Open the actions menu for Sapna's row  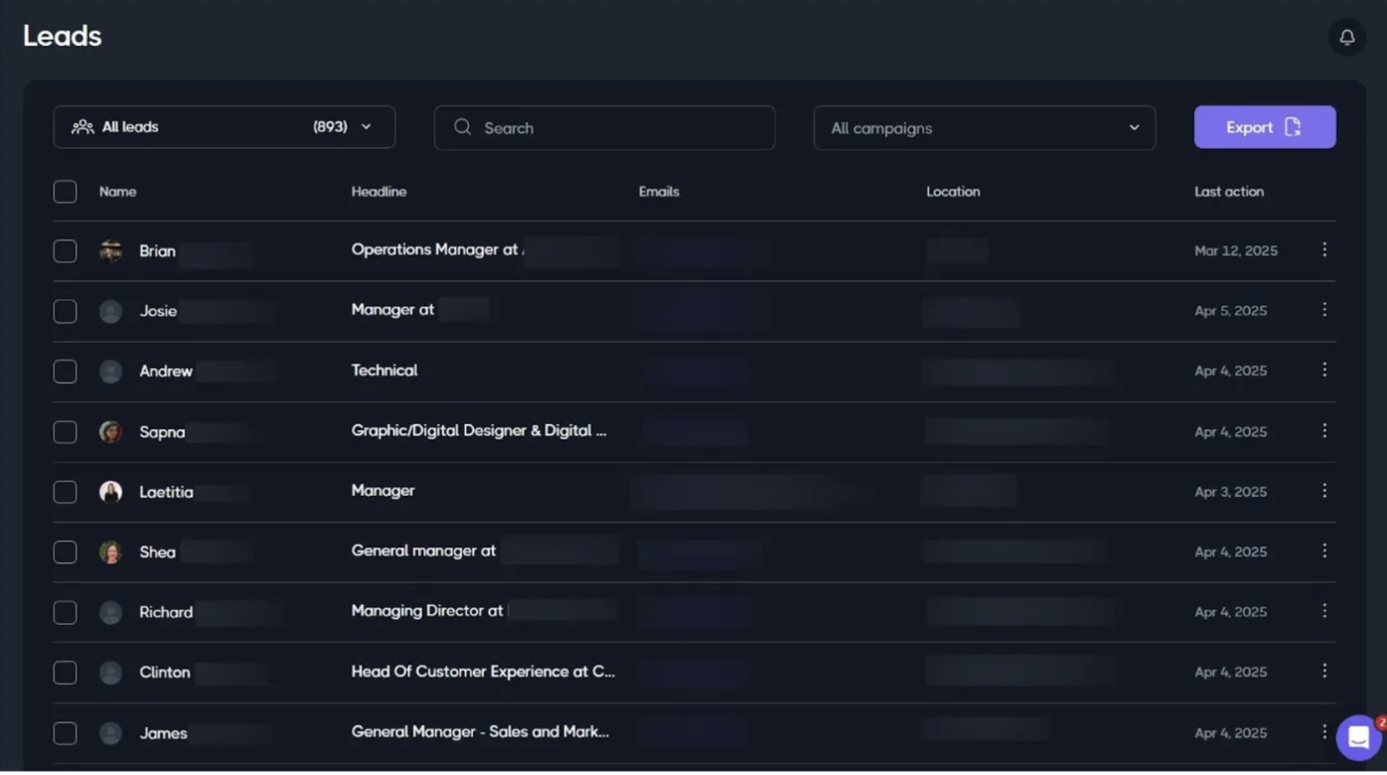(x=1325, y=431)
